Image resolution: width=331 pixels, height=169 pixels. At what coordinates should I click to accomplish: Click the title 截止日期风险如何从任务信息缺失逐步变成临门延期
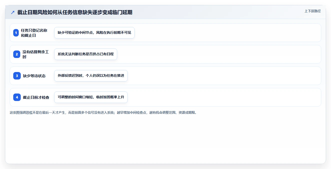coord(75,12)
